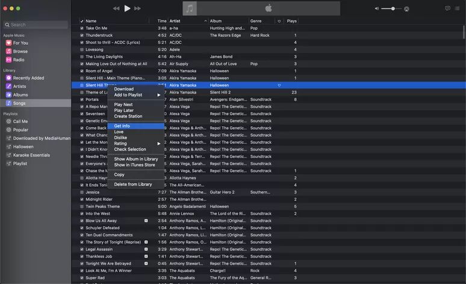
Task: Open the Up Next list icon
Action: [x=458, y=8]
